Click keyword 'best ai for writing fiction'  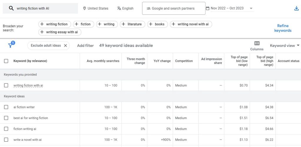click(x=31, y=118)
